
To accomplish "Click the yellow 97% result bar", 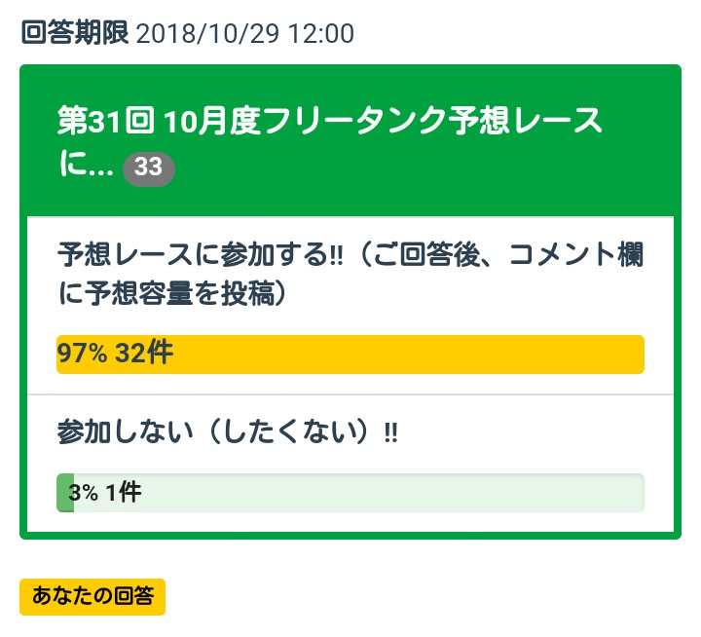I will click(x=389, y=354).
